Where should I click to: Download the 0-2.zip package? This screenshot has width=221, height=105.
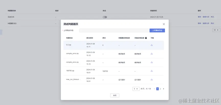(152, 45)
